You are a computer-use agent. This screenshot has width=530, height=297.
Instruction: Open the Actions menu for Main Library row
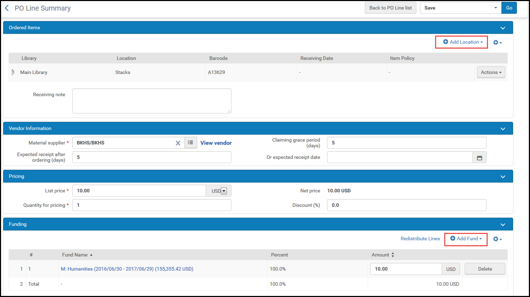click(x=491, y=72)
